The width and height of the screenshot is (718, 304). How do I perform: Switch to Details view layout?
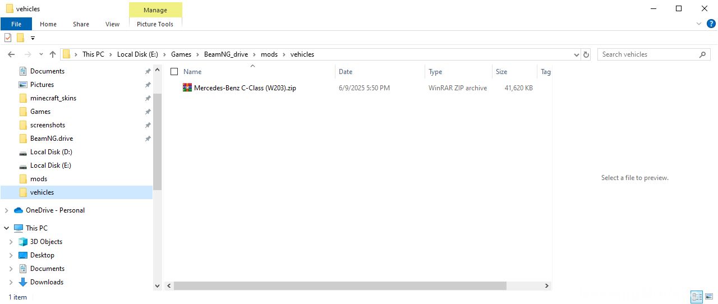tap(697, 297)
